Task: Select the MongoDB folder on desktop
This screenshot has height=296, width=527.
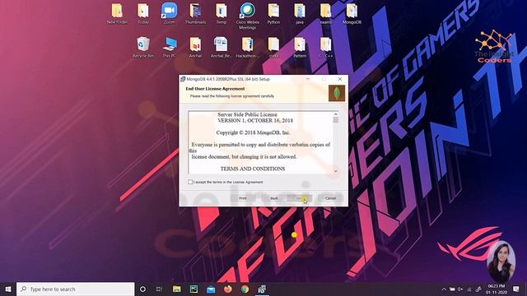Action: 352,14
